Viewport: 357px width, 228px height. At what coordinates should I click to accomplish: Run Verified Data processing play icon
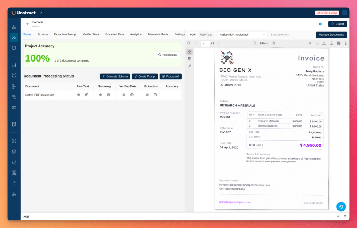tap(132, 95)
